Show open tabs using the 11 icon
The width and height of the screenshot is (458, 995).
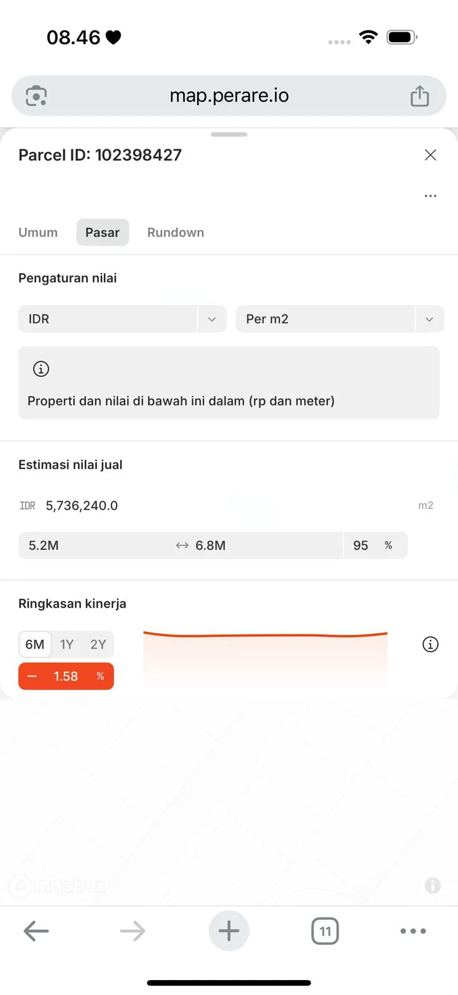(x=325, y=931)
